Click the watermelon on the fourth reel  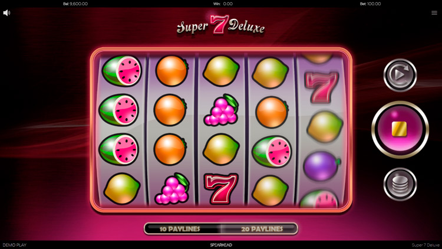(x=272, y=152)
